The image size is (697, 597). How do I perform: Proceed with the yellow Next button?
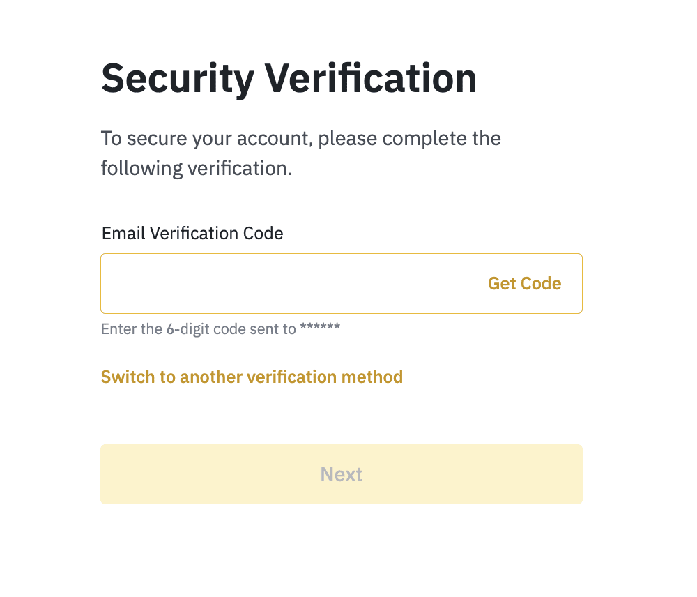click(342, 474)
